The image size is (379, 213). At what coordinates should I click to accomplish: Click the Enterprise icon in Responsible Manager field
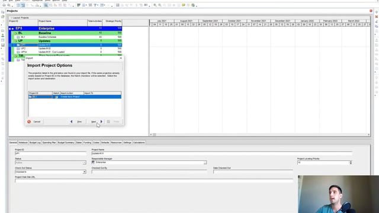pyautogui.click(x=94, y=162)
